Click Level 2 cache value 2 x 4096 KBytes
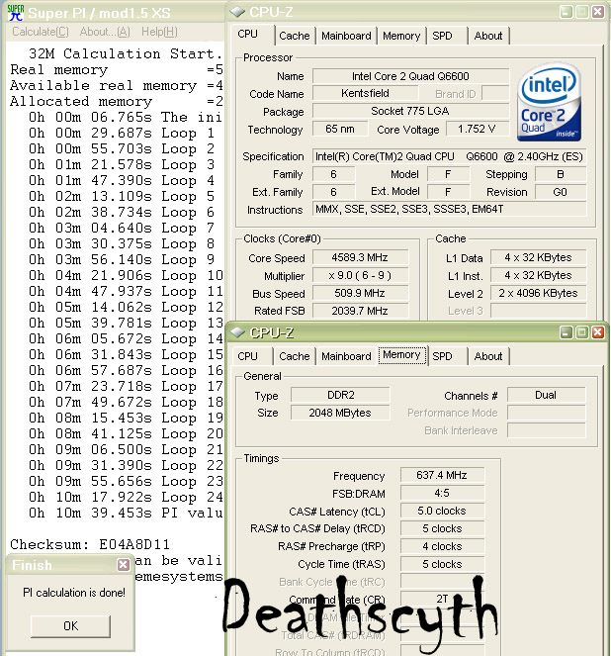 [x=538, y=293]
